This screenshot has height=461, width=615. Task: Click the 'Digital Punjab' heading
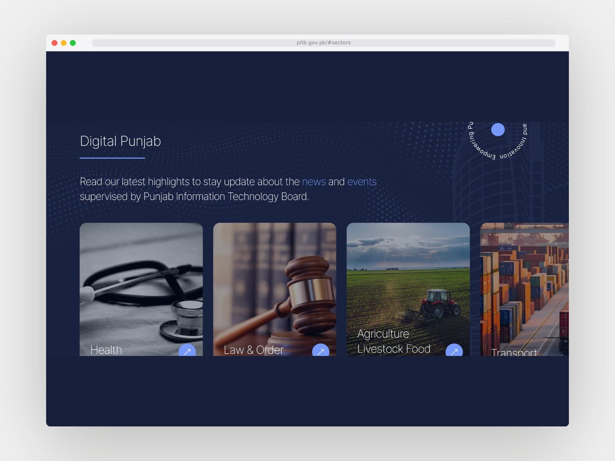click(x=120, y=141)
